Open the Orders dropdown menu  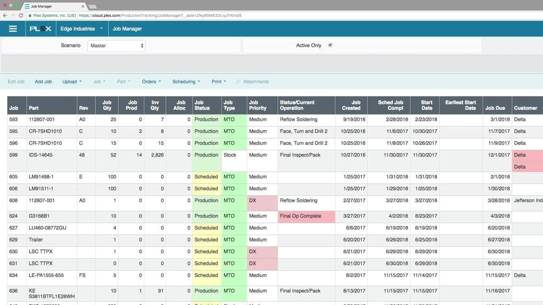coord(151,82)
